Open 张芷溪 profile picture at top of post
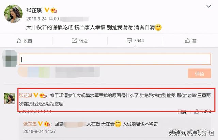Viewport: 218px width, 140px height. click(x=13, y=14)
